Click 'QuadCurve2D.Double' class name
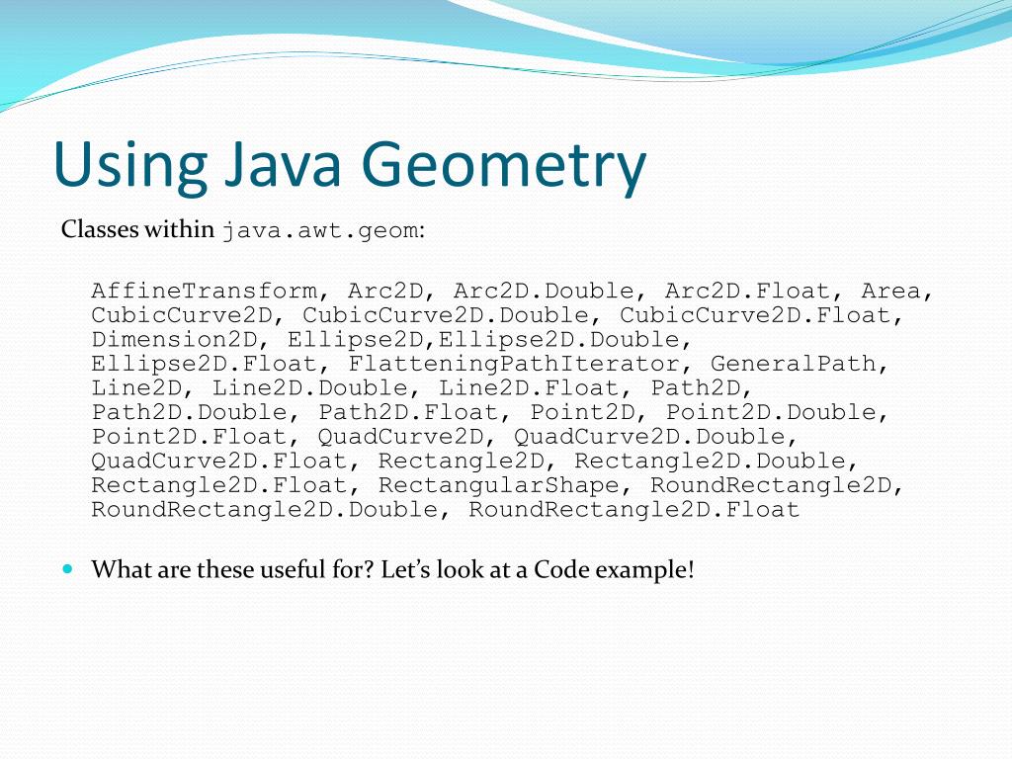This screenshot has height=759, width=1012. [649, 437]
